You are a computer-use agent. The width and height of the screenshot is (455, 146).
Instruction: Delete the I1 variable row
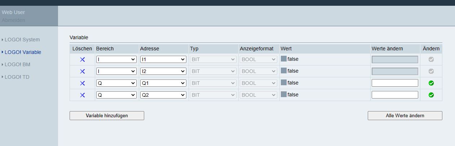pyautogui.click(x=82, y=60)
